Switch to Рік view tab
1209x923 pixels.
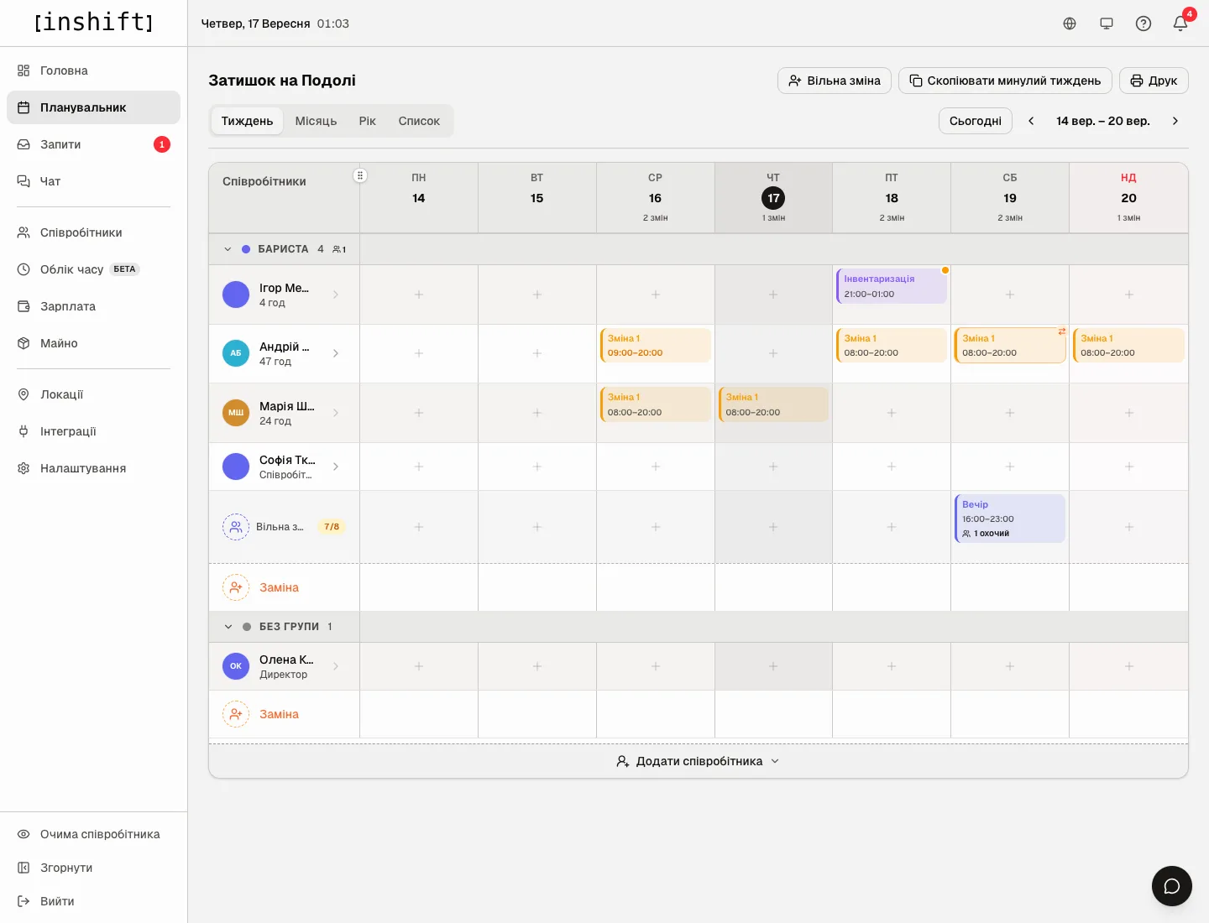click(x=368, y=121)
